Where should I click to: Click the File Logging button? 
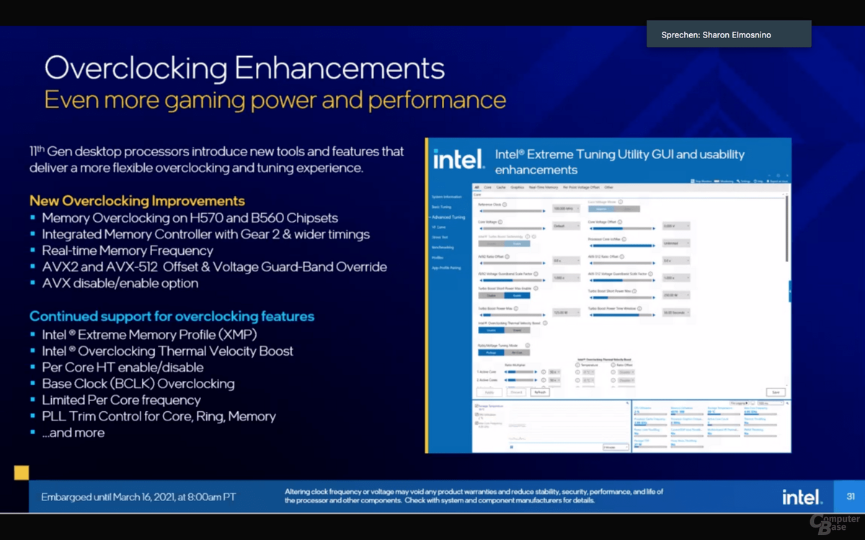[740, 402]
